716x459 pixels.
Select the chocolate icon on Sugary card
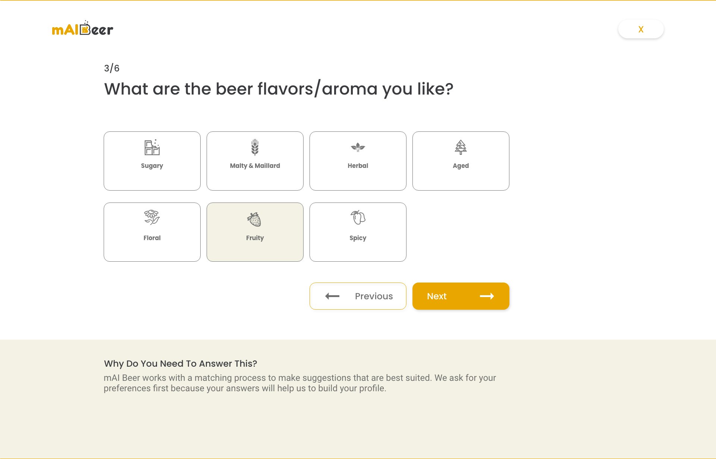152,147
